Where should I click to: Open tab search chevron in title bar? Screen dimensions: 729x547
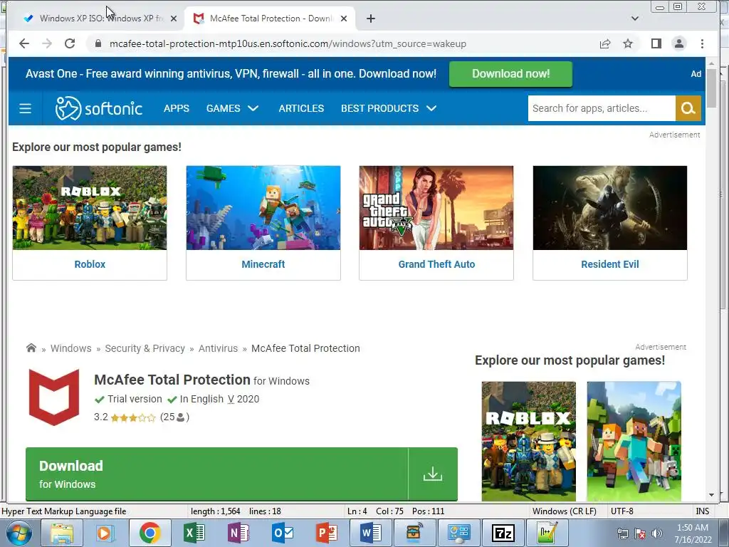[x=634, y=19]
